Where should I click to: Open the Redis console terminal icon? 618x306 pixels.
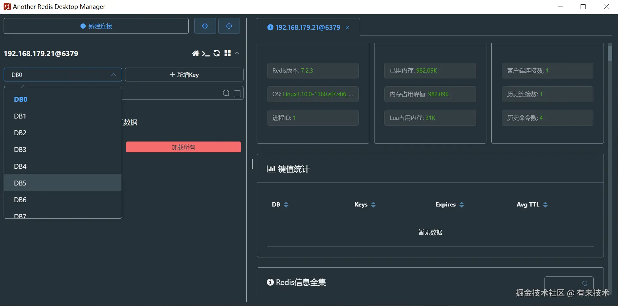(x=206, y=54)
